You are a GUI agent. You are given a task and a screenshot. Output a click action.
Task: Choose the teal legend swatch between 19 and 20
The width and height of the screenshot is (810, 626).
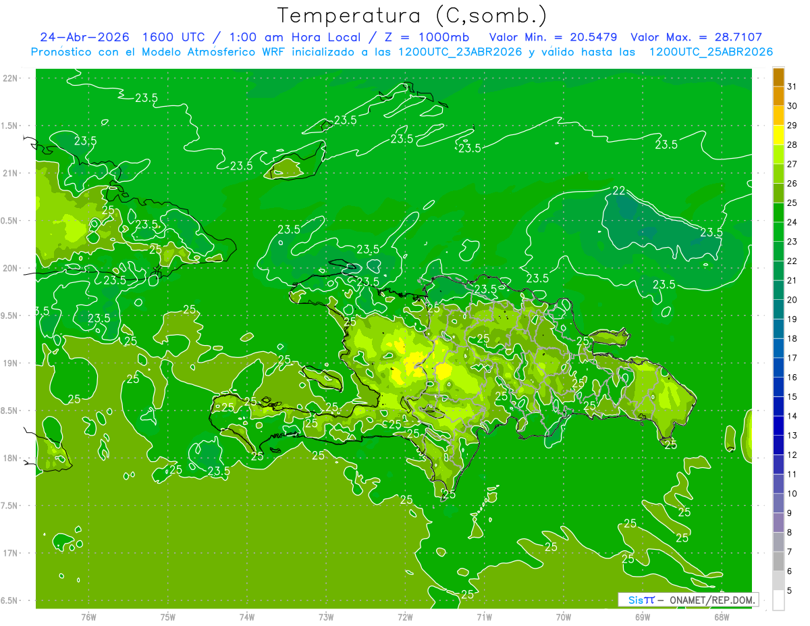tap(778, 309)
